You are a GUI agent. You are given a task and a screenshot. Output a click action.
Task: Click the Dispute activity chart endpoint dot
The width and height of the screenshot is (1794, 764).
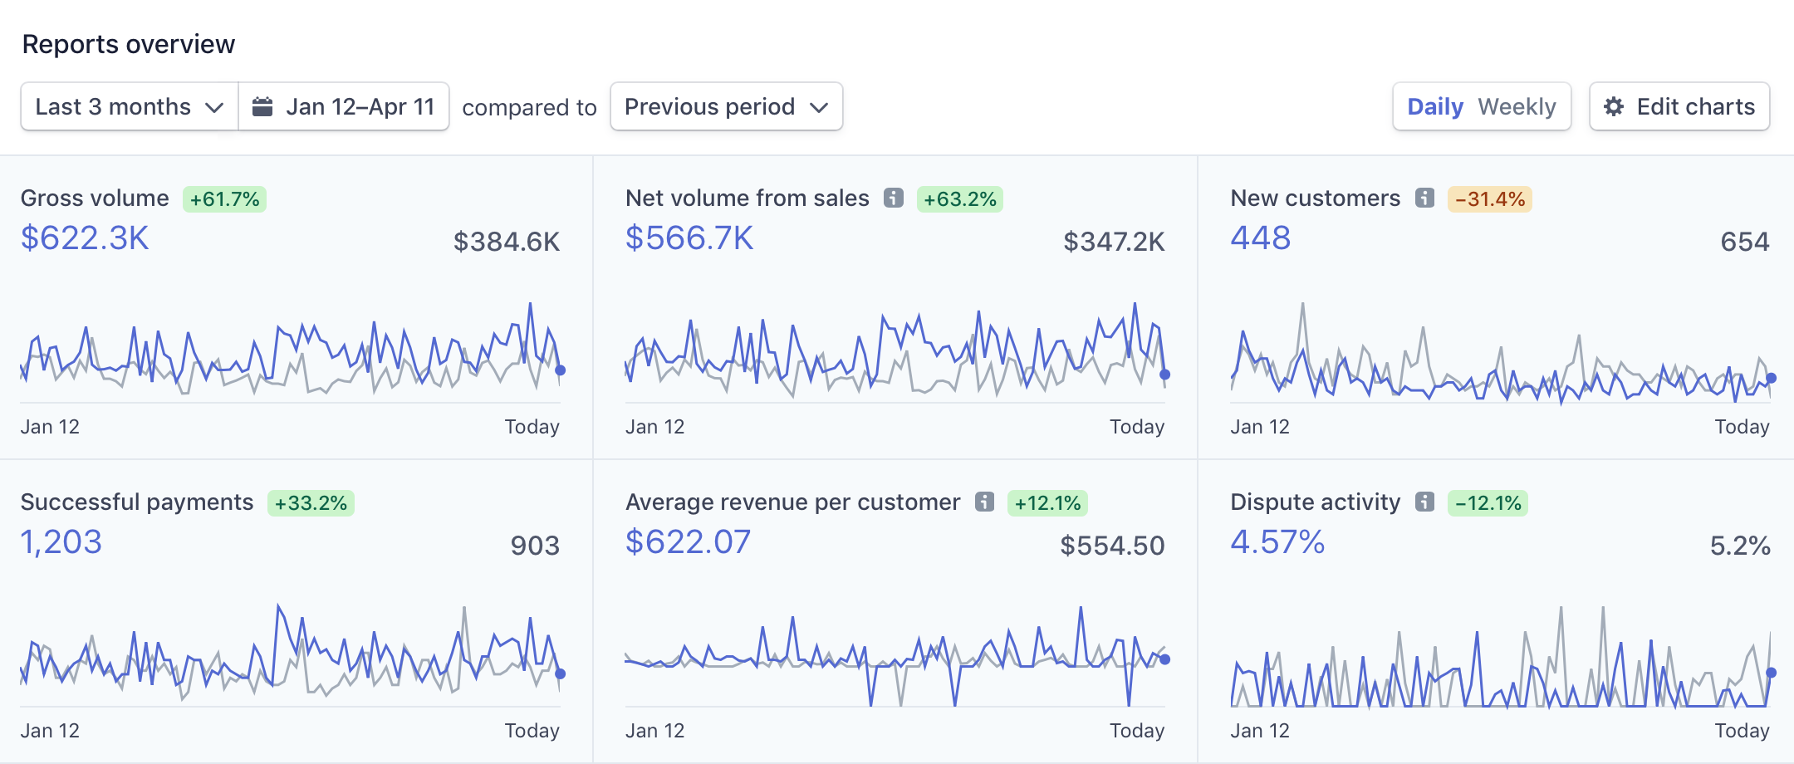(1772, 673)
